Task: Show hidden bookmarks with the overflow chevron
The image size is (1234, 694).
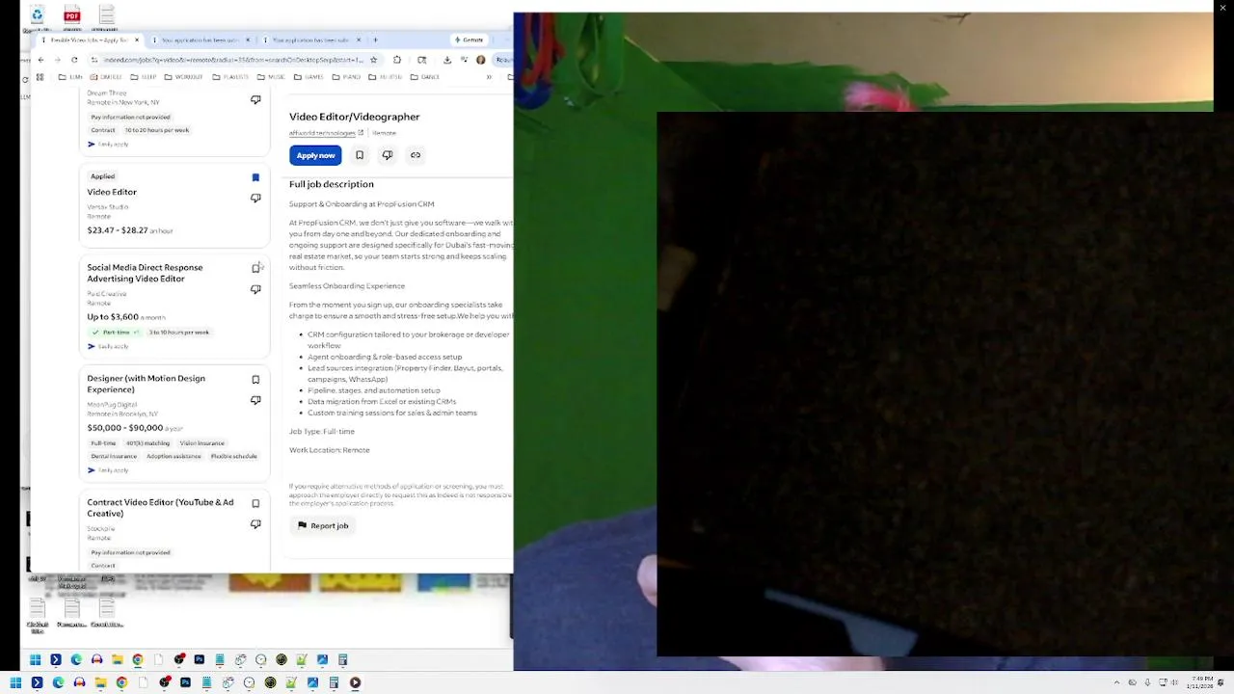Action: click(x=489, y=77)
